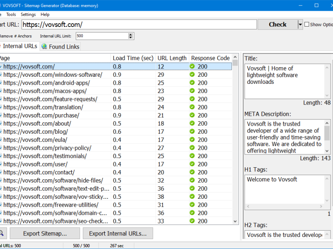The width and height of the screenshot is (333, 249).
Task: Click the green check icon in blog row
Action: click(192, 132)
